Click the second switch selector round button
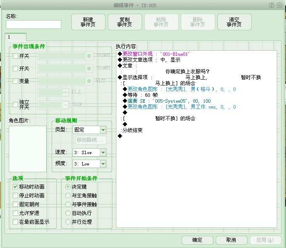286x248 pixels. tap(89, 68)
